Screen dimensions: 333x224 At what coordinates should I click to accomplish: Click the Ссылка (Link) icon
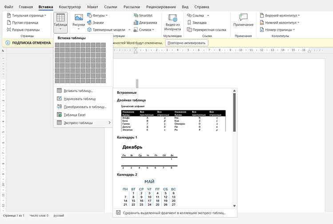coord(189,15)
